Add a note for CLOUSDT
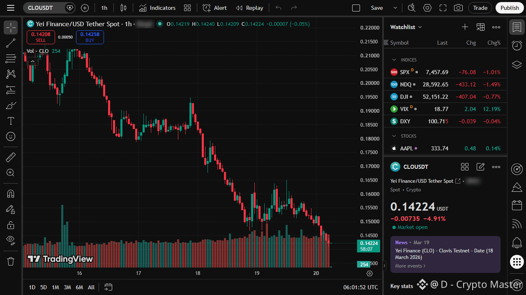Screen dimensions: 526x295 [480, 167]
